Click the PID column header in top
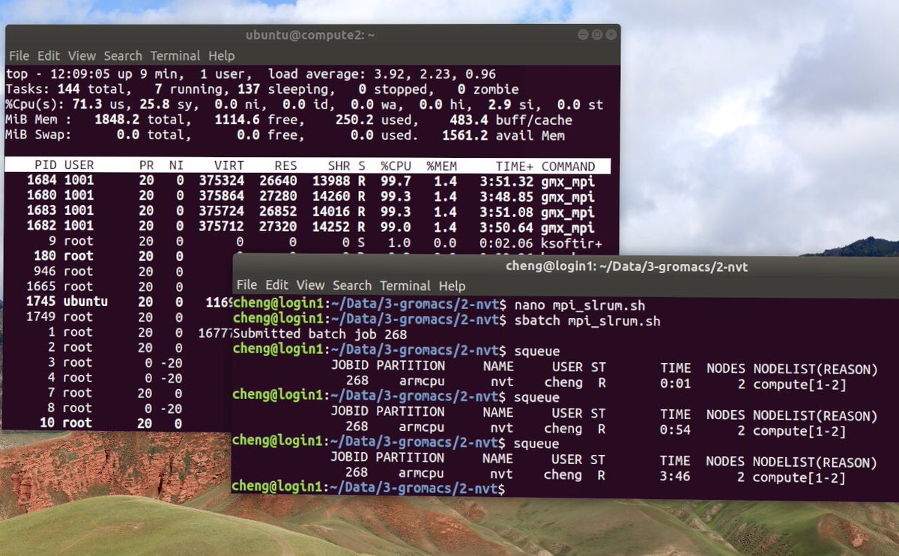 click(x=45, y=166)
